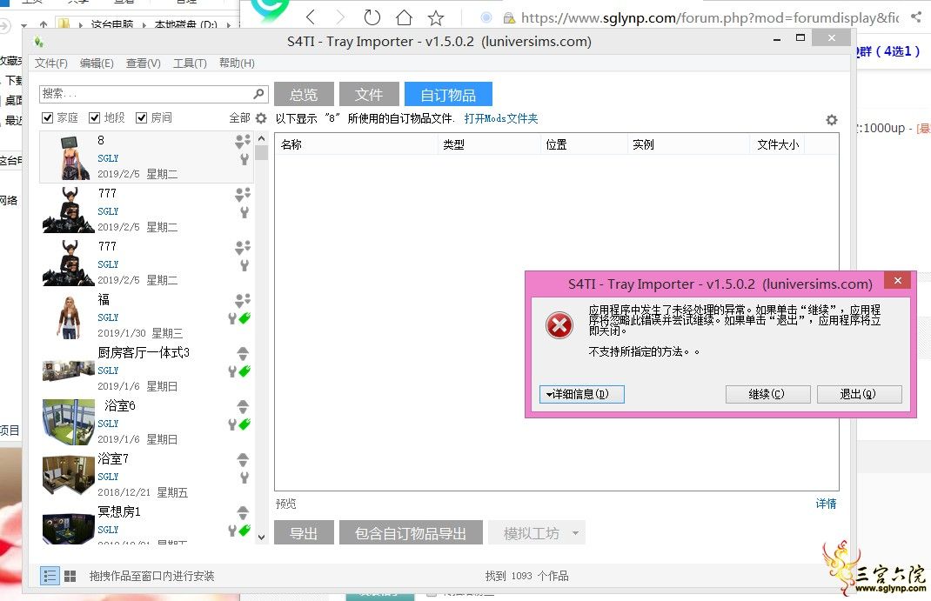Viewport: 931px width, 601px height.
Task: Switch to list view layout
Action: tap(50, 576)
